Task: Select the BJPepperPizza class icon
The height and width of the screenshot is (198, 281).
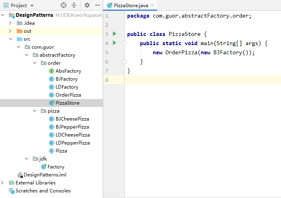Action: pyautogui.click(x=52, y=127)
